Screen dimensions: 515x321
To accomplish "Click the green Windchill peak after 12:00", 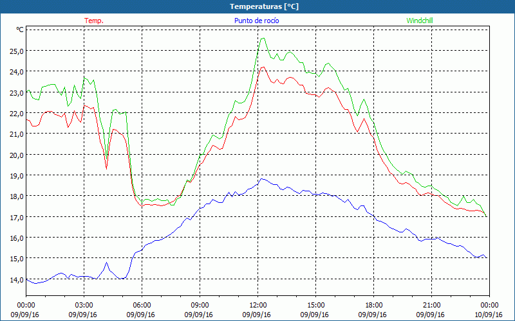I will point(263,39).
